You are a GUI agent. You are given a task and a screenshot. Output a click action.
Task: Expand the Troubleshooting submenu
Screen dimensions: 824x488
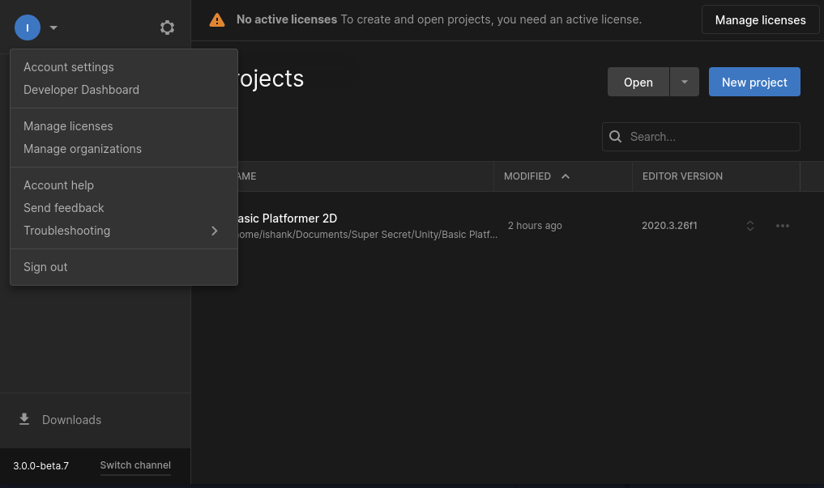pos(124,231)
